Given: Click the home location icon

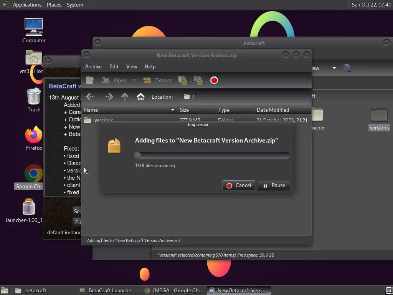Looking at the screenshot, I should pyautogui.click(x=140, y=97).
